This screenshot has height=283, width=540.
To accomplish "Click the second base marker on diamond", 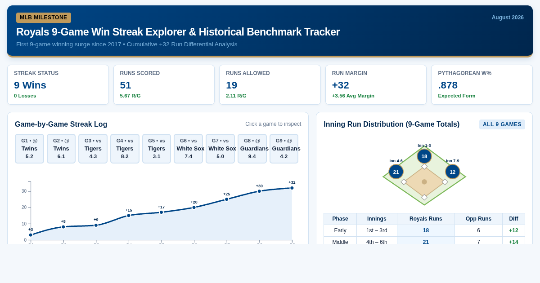I will point(424,167).
